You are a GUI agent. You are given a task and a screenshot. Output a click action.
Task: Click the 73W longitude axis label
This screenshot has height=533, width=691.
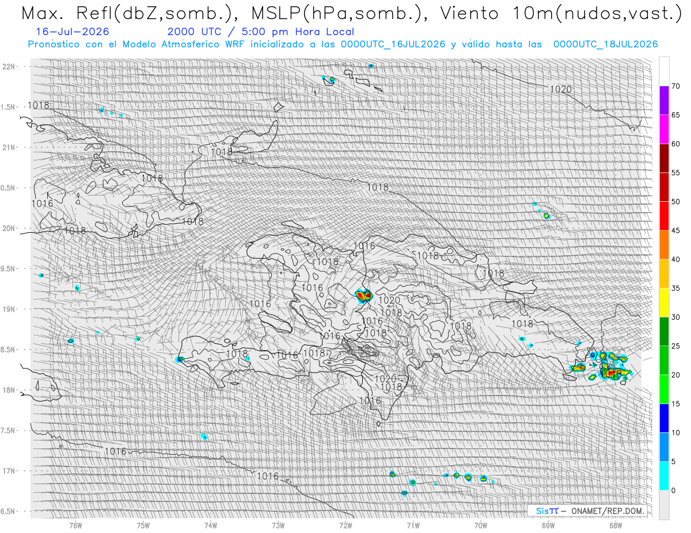278,525
